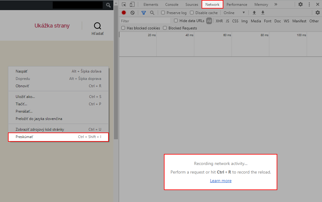Image resolution: width=322 pixels, height=202 pixels.
Task: Choose Uložiť ako... in the context menu
Action: pyautogui.click(x=58, y=97)
